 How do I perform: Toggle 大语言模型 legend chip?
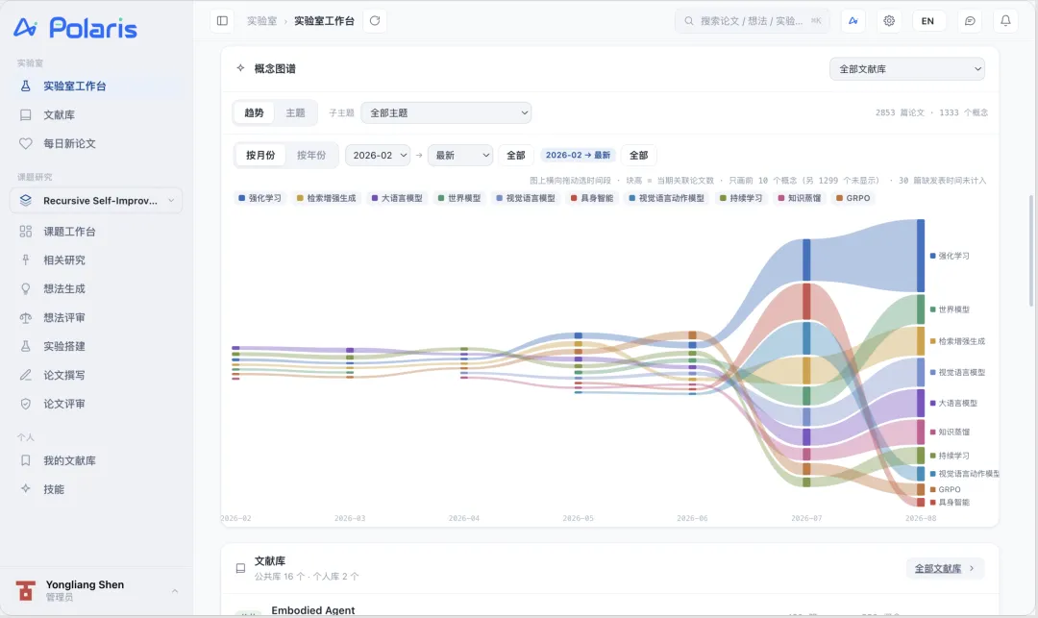pos(397,198)
